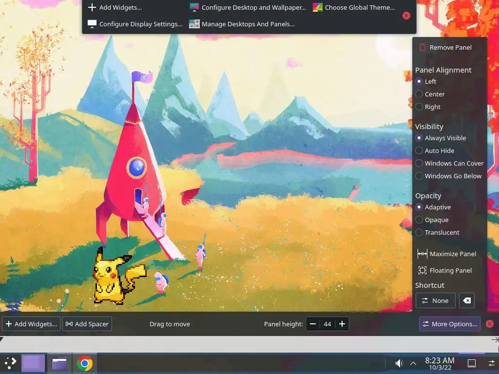Click panel height value field
The width and height of the screenshot is (499, 374).
[327, 324]
